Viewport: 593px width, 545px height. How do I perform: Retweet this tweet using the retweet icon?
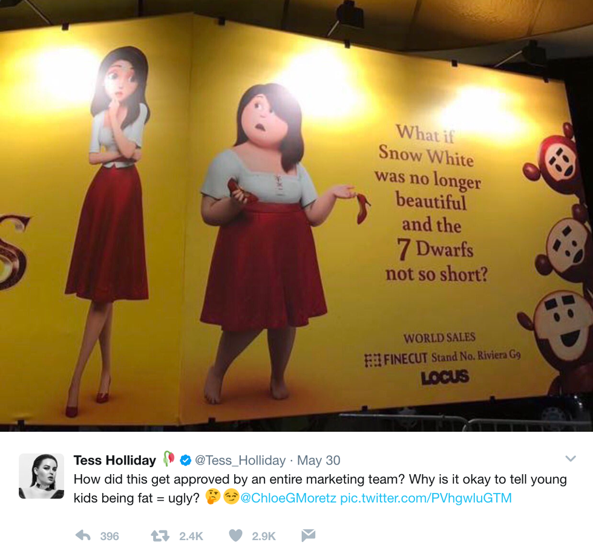[x=160, y=535]
